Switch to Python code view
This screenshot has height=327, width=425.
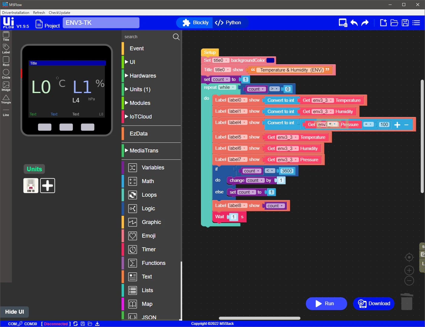228,23
